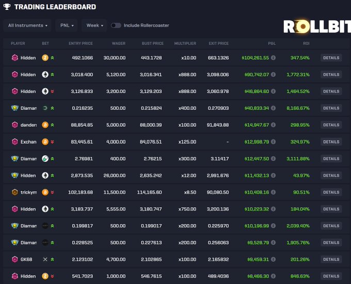
Task: Click the coin icon in the 2.76981 row
Action: (x=45, y=159)
